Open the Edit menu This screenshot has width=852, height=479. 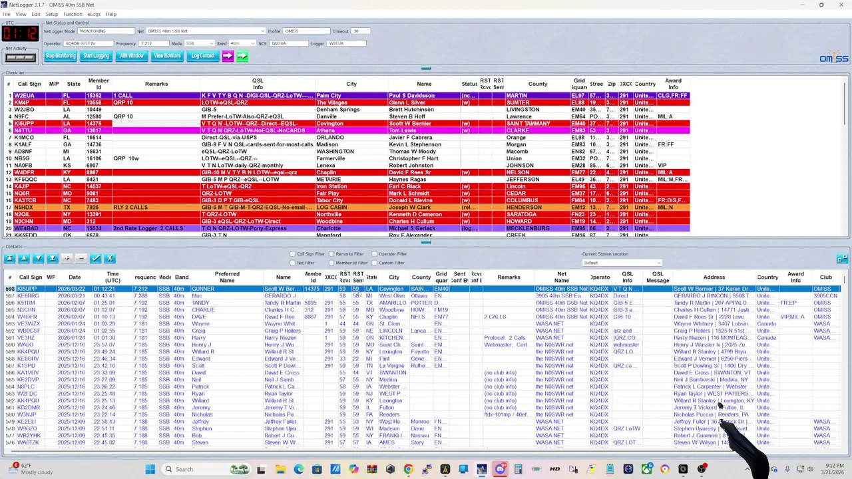point(36,14)
